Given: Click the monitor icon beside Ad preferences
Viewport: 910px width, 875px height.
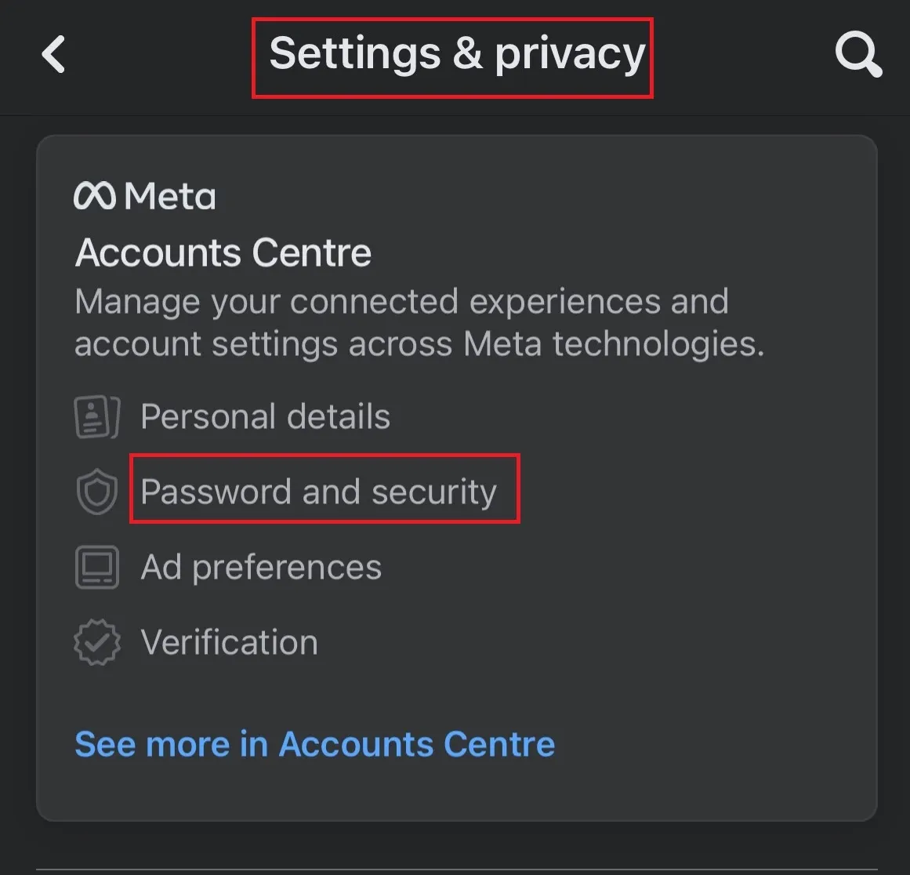Looking at the screenshot, I should tap(96, 567).
